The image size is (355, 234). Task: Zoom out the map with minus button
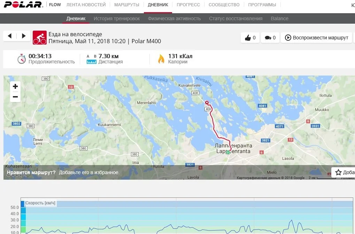[x=15, y=97]
